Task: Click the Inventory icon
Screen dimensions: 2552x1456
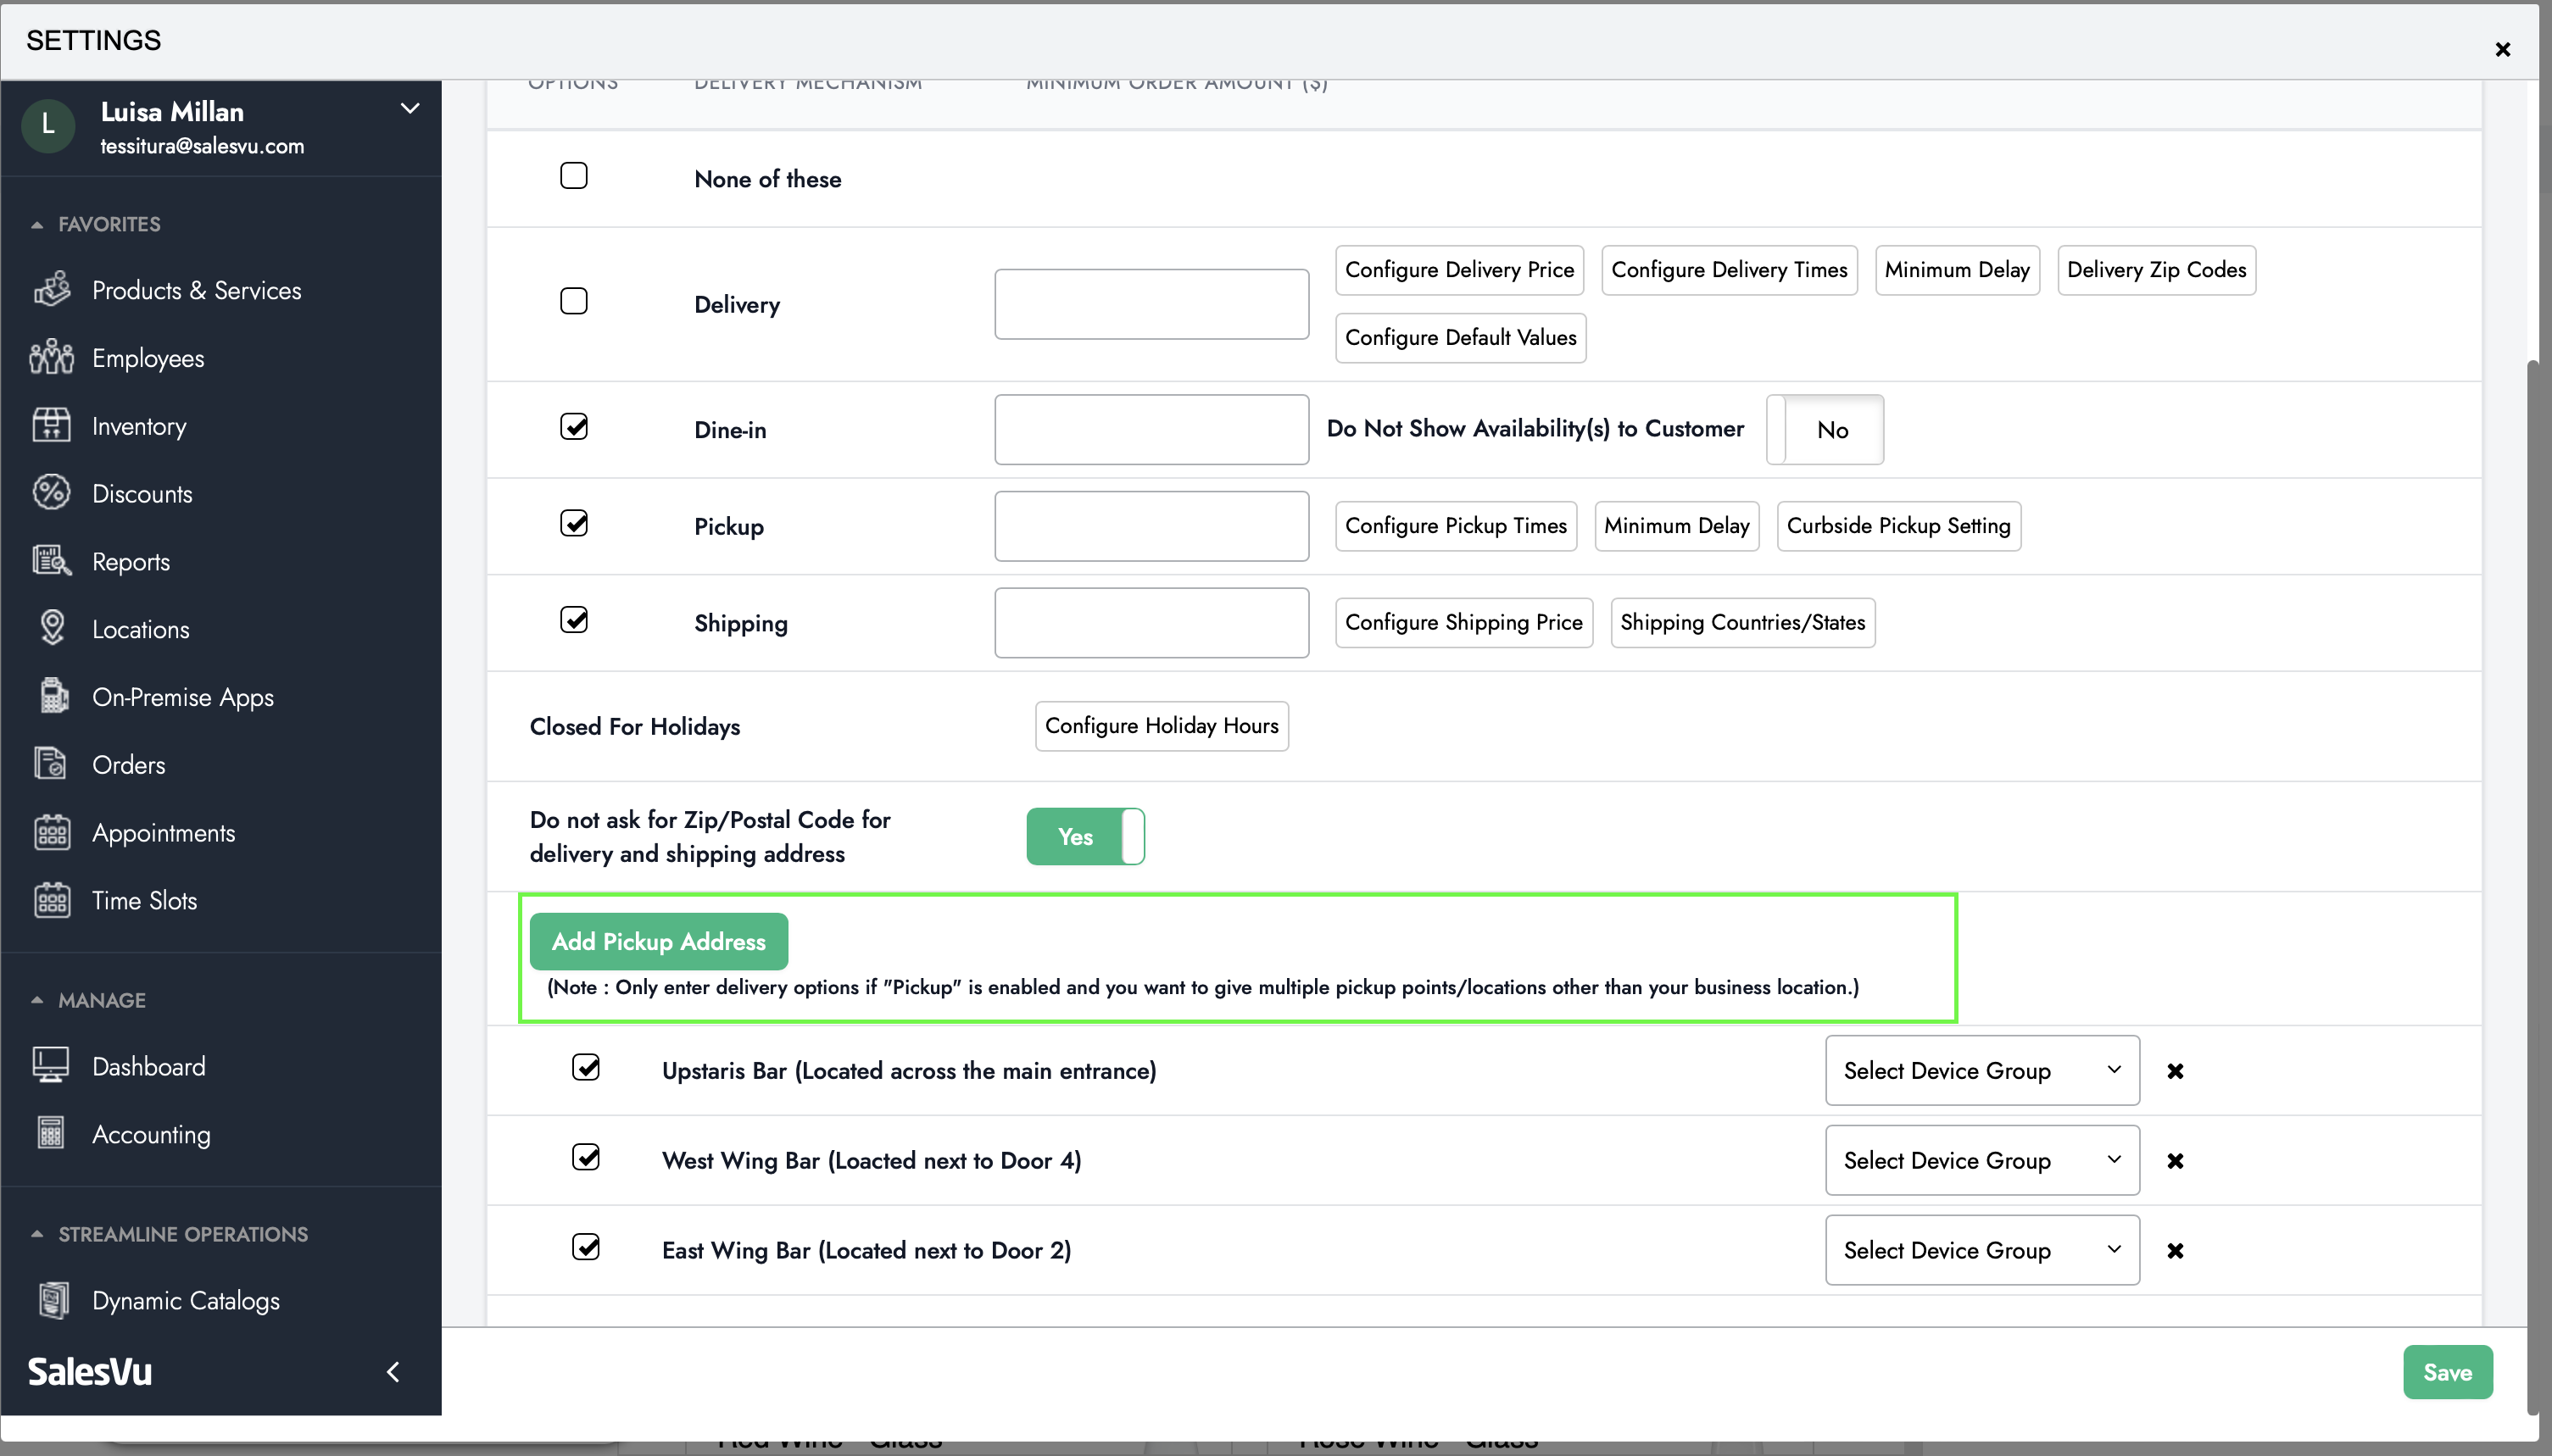Action: pyautogui.click(x=51, y=425)
